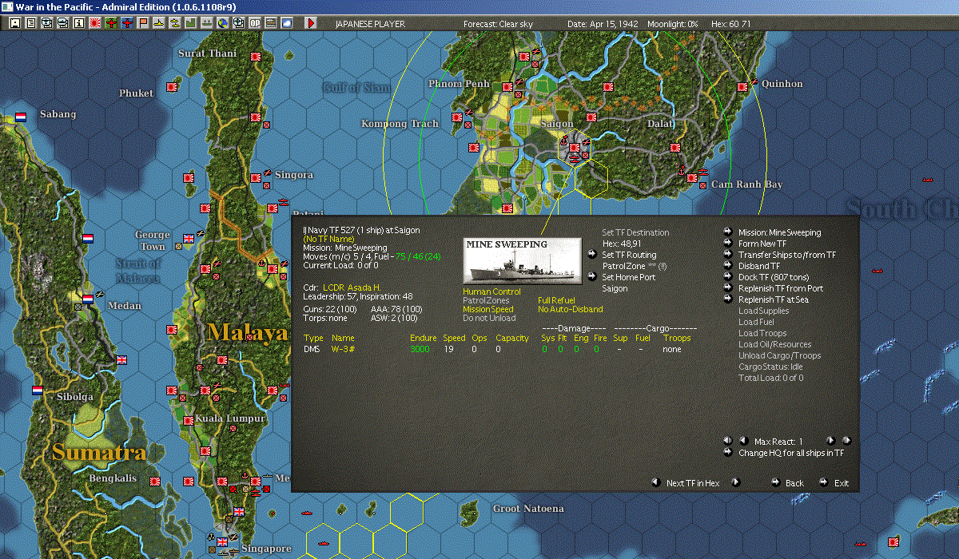The image size is (959, 559).
Task: Click the red plane on blue background icon
Action: [126, 23]
